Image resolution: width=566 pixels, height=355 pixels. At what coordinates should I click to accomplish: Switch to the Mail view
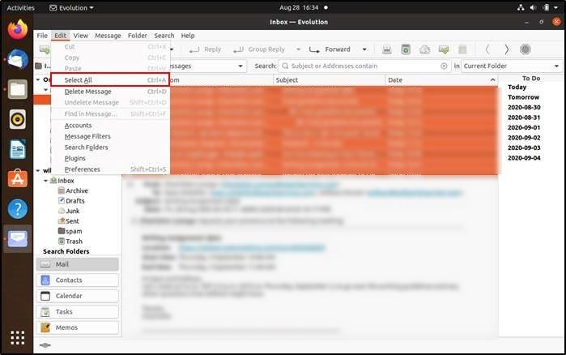point(77,264)
